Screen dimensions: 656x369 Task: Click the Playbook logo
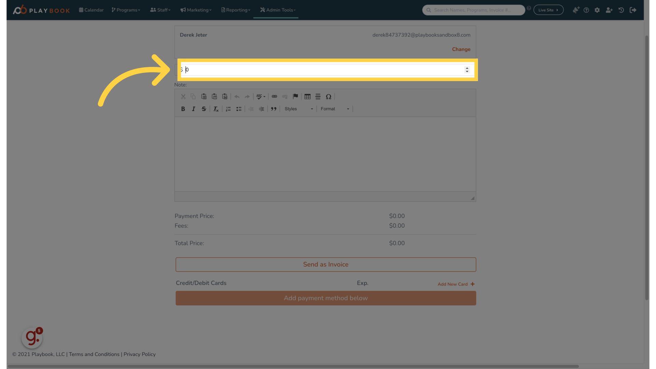(x=41, y=10)
